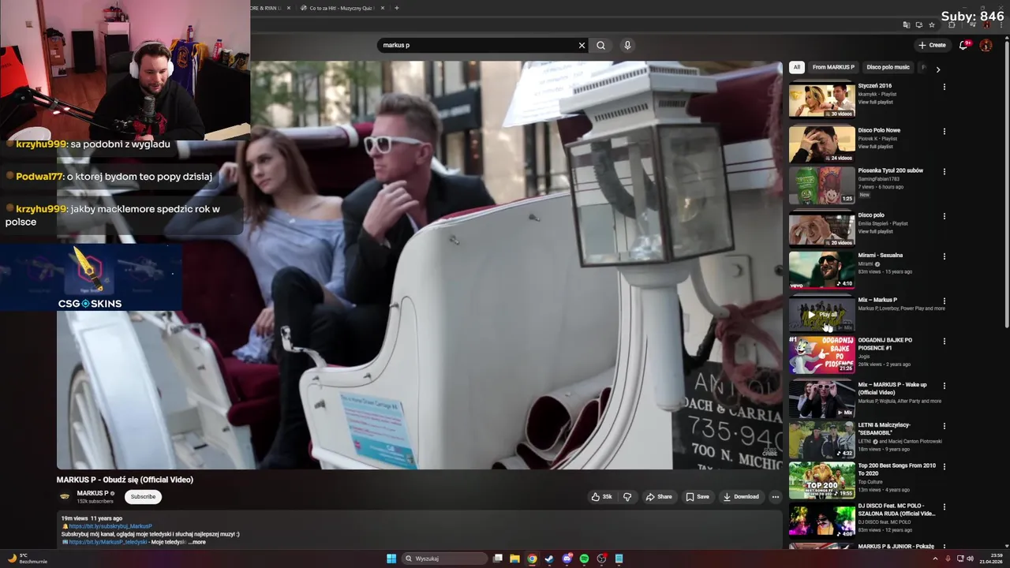Open options for 'ODGADNIJ BAJKE PO PIOSENCE'
The width and height of the screenshot is (1010, 568).
[x=944, y=342]
